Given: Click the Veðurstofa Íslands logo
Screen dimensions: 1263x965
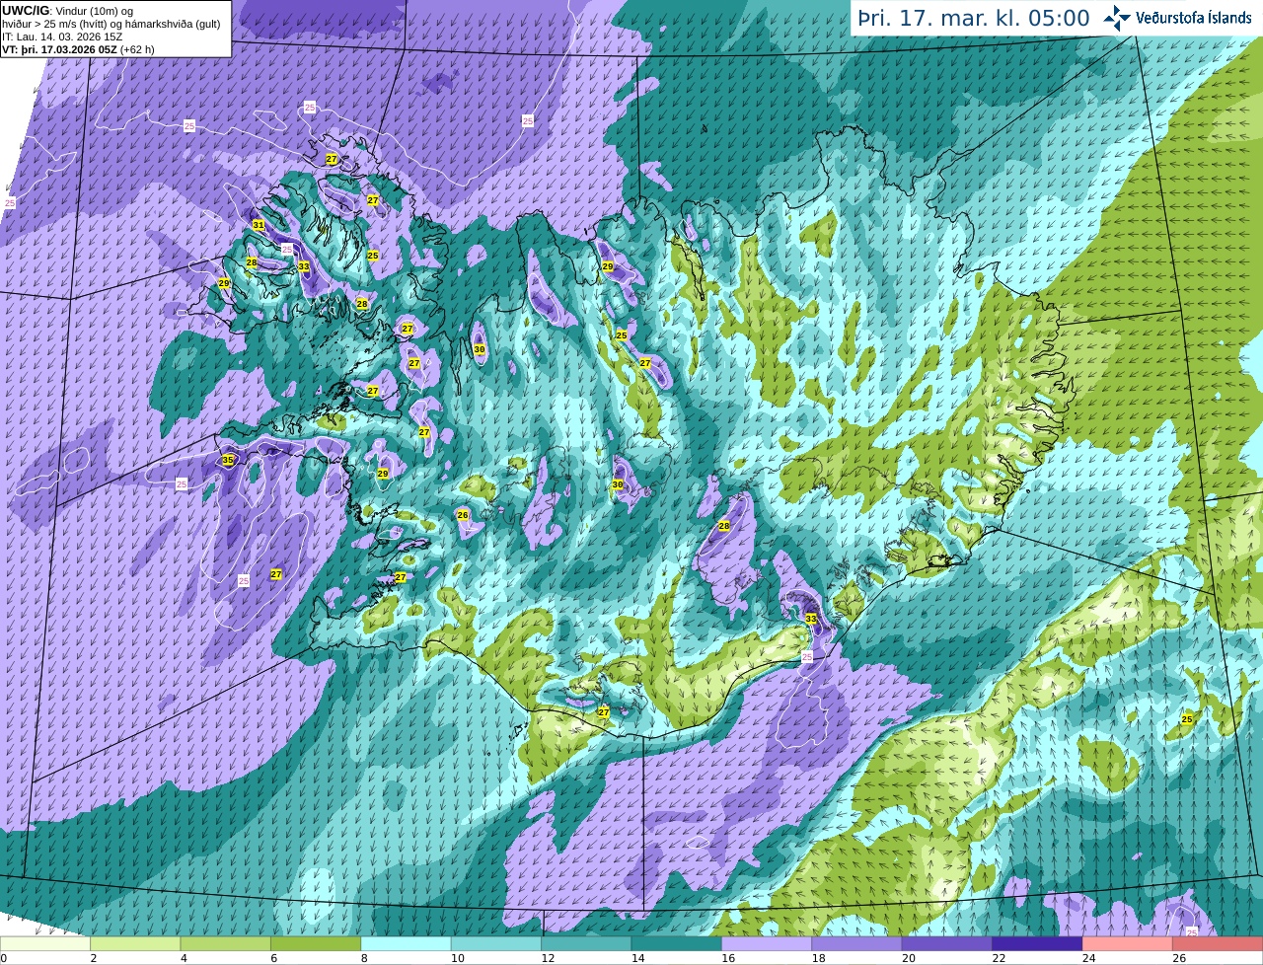Looking at the screenshot, I should tap(1177, 18).
